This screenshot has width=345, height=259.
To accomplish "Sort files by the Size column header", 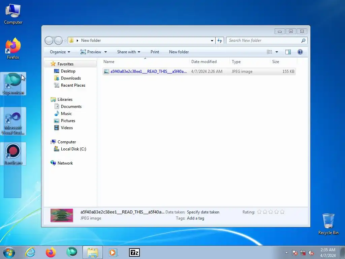I will [x=283, y=62].
